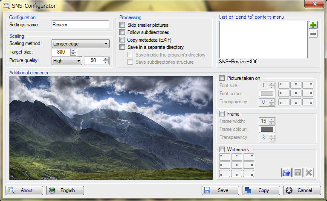Increase Frame width spinner value
Viewport: 327px width, 201px height.
click(271, 119)
